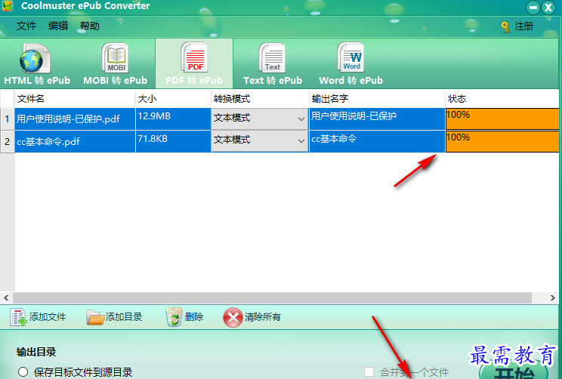The width and height of the screenshot is (562, 379).
Task: Select MOBI to ePub conversion icon
Action: coord(115,58)
